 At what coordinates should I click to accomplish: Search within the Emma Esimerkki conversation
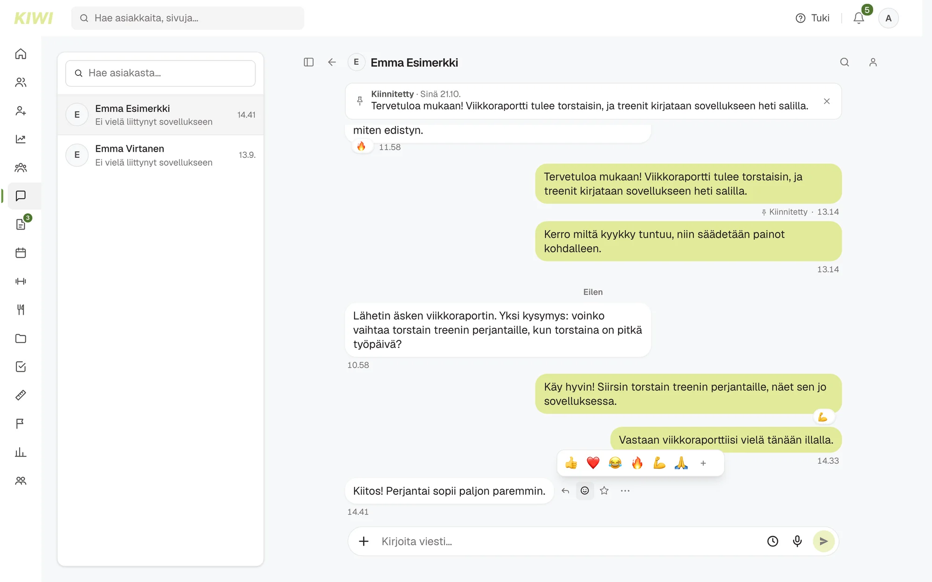[844, 62]
